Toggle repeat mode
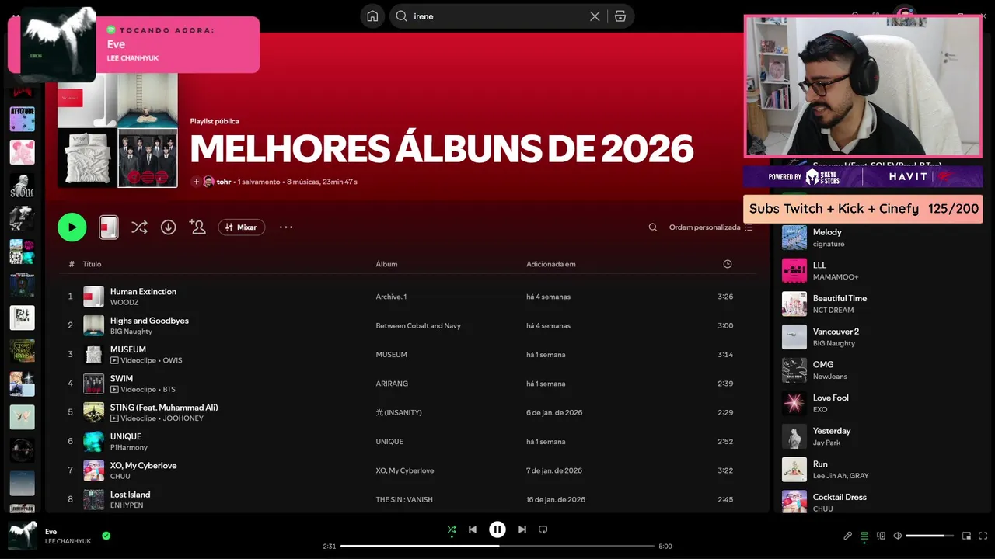 (543, 529)
